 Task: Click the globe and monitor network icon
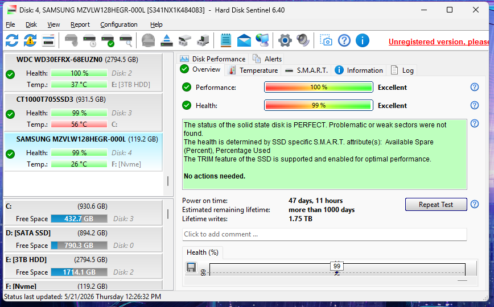tap(262, 40)
